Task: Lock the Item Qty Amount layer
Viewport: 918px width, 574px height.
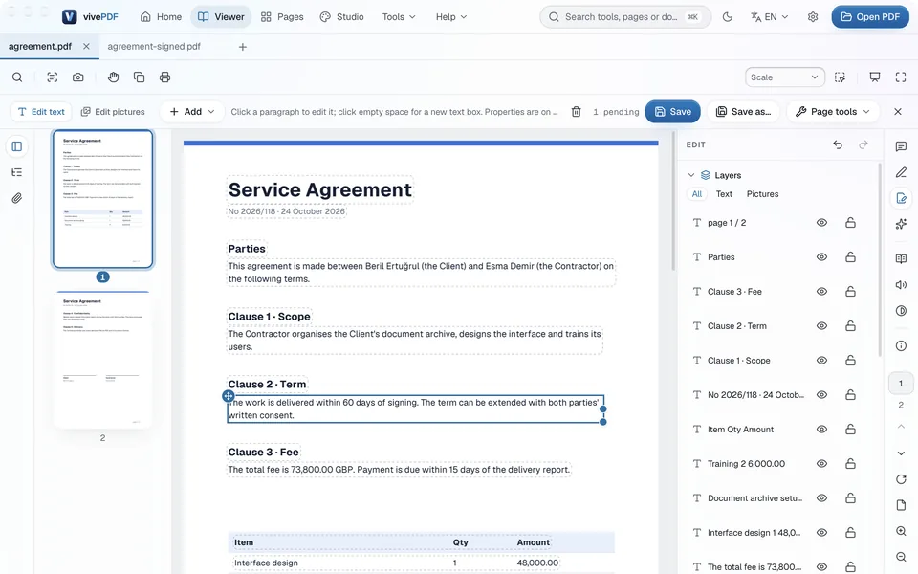Action: (851, 430)
